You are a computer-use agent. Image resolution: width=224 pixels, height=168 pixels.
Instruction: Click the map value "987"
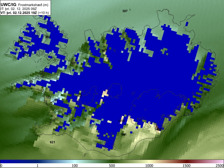(x=79, y=96)
